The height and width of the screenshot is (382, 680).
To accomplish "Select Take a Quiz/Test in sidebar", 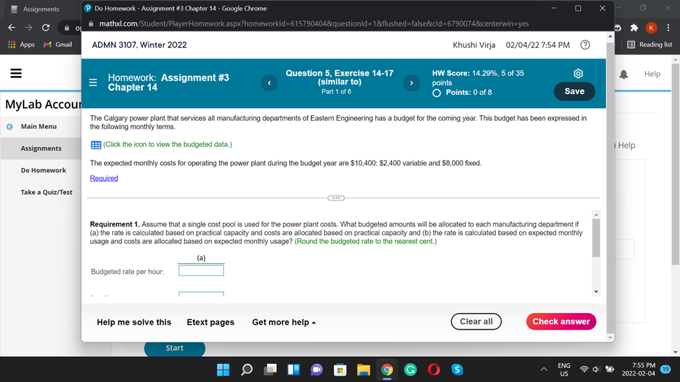I will point(47,192).
